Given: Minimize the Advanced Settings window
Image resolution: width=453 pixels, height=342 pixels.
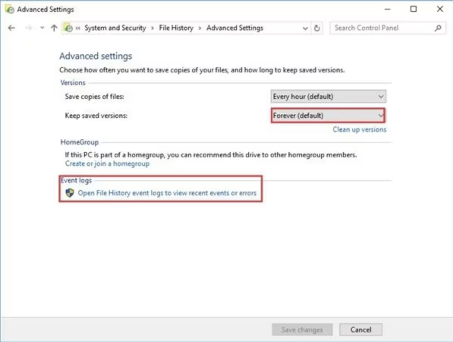Looking at the screenshot, I should click(x=387, y=9).
